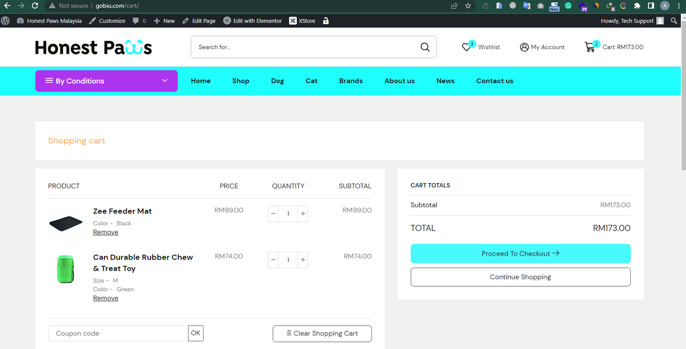The image size is (686, 349).
Task: Click the Shopping cart page heading
Action: click(x=77, y=141)
